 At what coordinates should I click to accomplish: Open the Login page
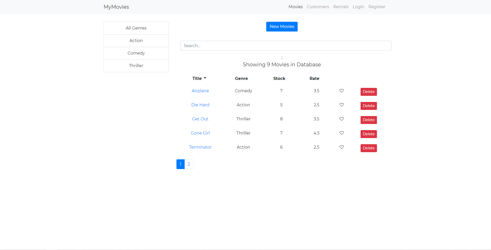358,7
